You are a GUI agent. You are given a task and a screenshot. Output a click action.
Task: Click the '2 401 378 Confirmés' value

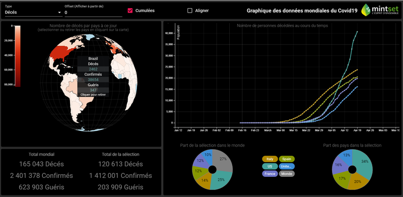pyautogui.click(x=41, y=176)
